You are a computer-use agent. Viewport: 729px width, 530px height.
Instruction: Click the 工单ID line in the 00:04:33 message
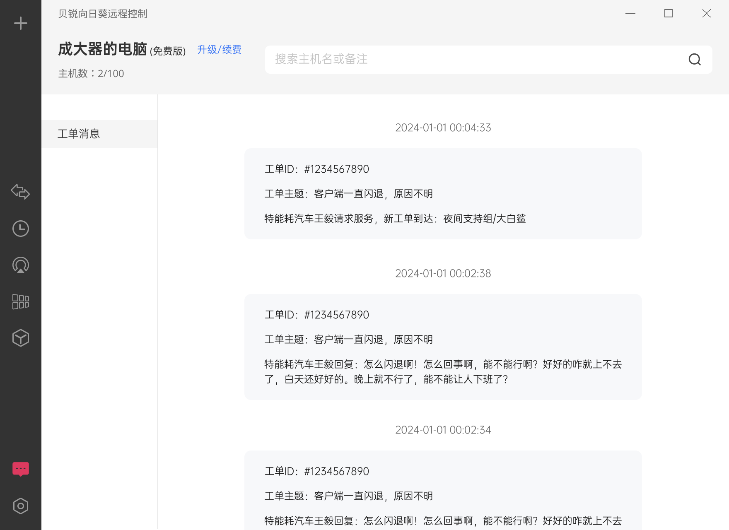point(317,169)
